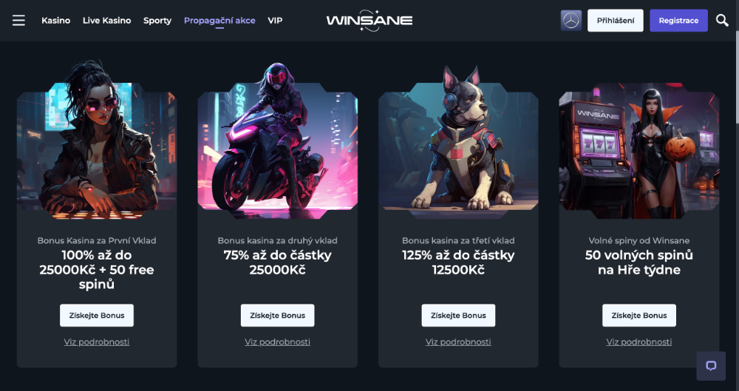View details of first deposit bonus
Screen dimensions: 739x391
tap(97, 342)
